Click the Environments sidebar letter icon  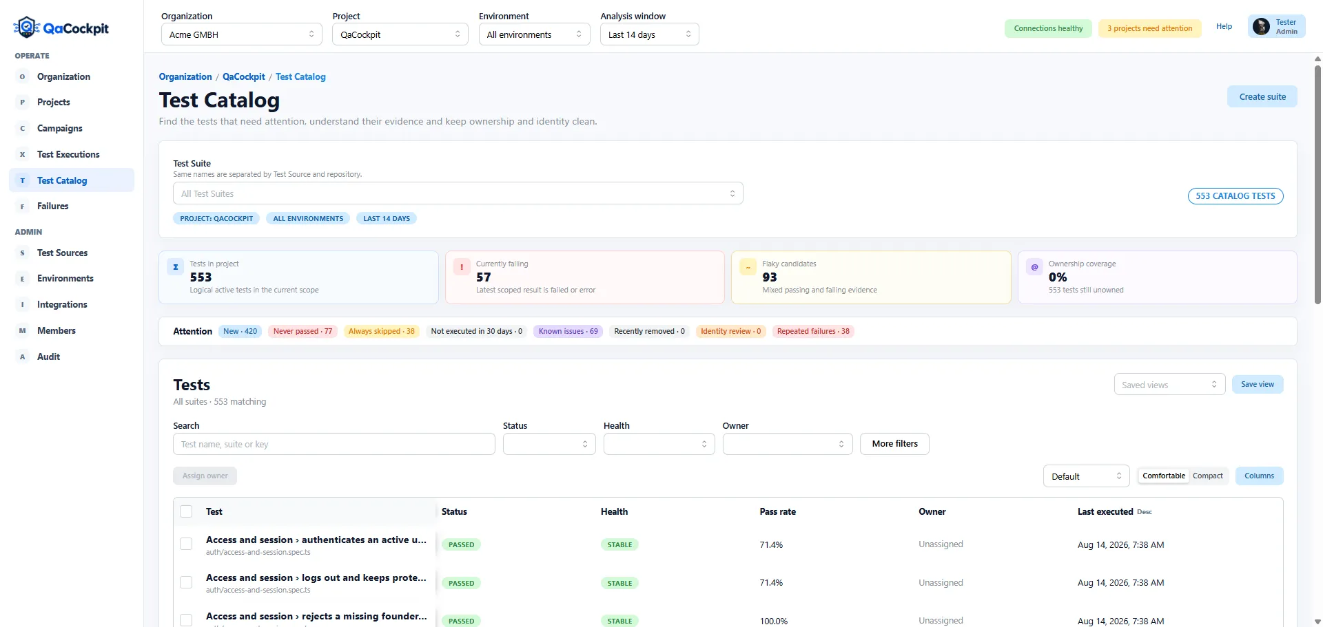click(22, 278)
